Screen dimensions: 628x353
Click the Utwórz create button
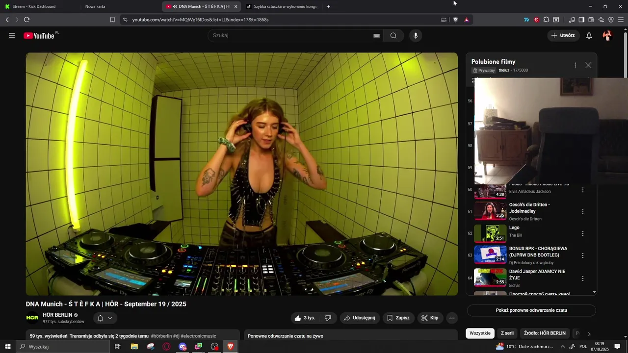point(563,35)
